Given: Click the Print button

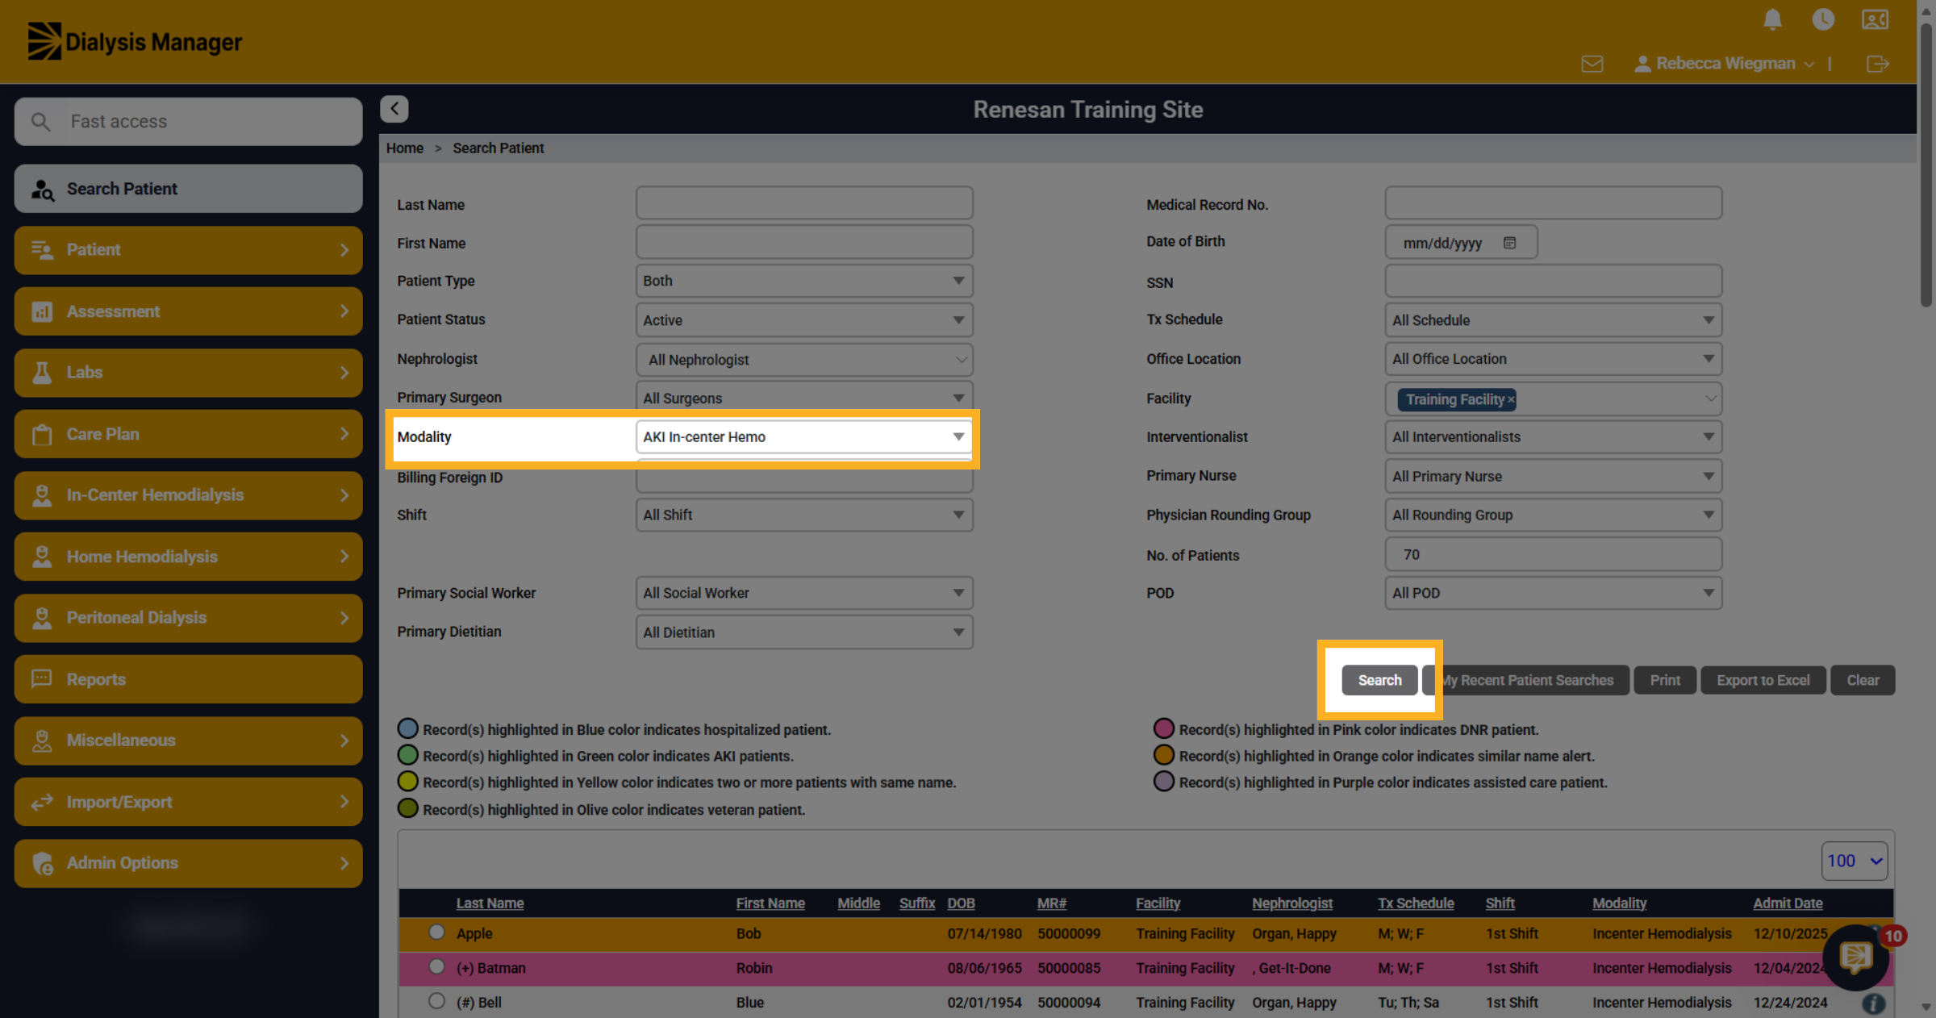Looking at the screenshot, I should 1665,680.
